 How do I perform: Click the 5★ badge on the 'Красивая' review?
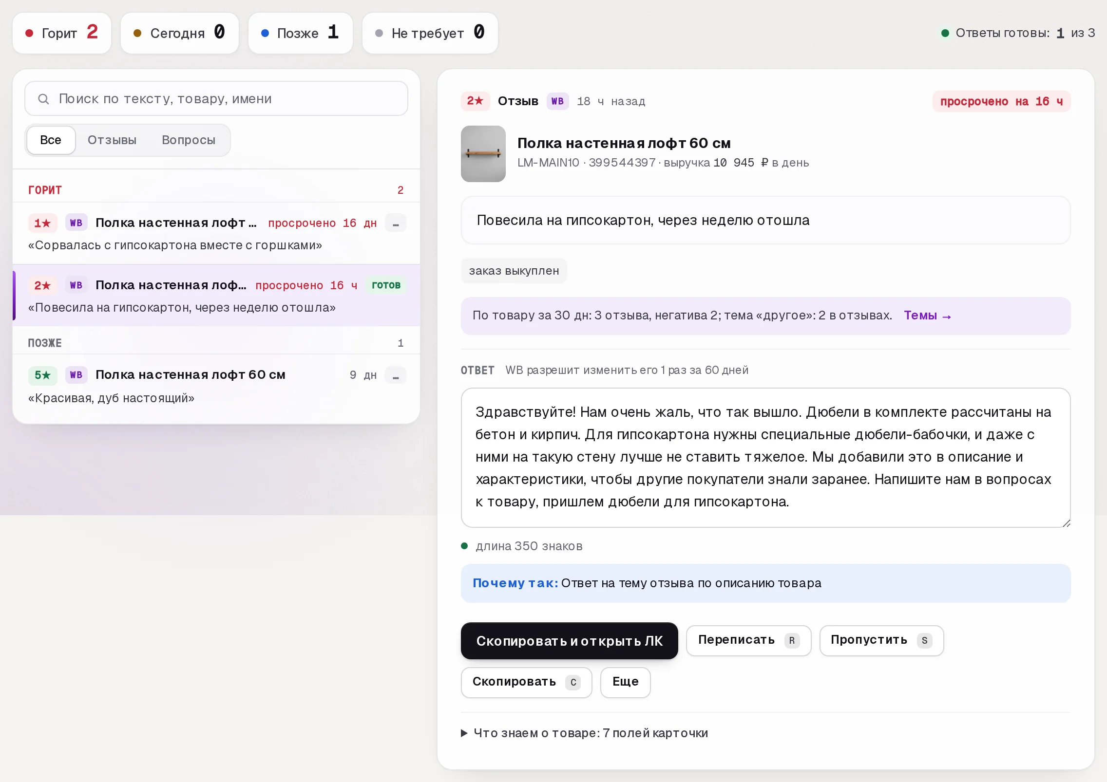click(42, 375)
